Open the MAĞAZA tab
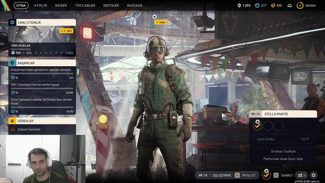 click(135, 5)
